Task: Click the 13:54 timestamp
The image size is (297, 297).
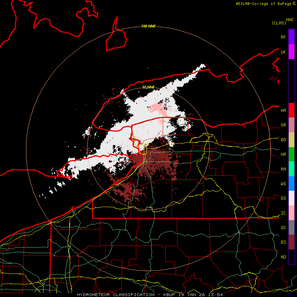Action: pyautogui.click(x=216, y=295)
